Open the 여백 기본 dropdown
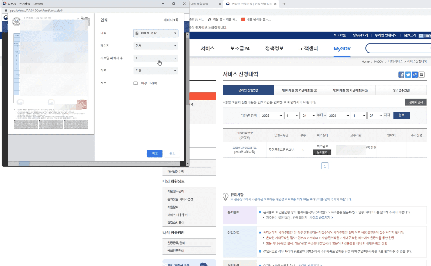Image resolution: width=431 pixels, height=266 pixels. coord(156,71)
